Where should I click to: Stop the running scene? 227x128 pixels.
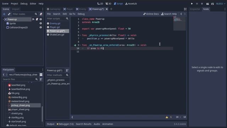click(x=202, y=4)
